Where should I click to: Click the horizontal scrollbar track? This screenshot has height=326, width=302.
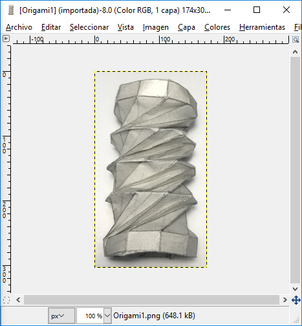(x=152, y=299)
